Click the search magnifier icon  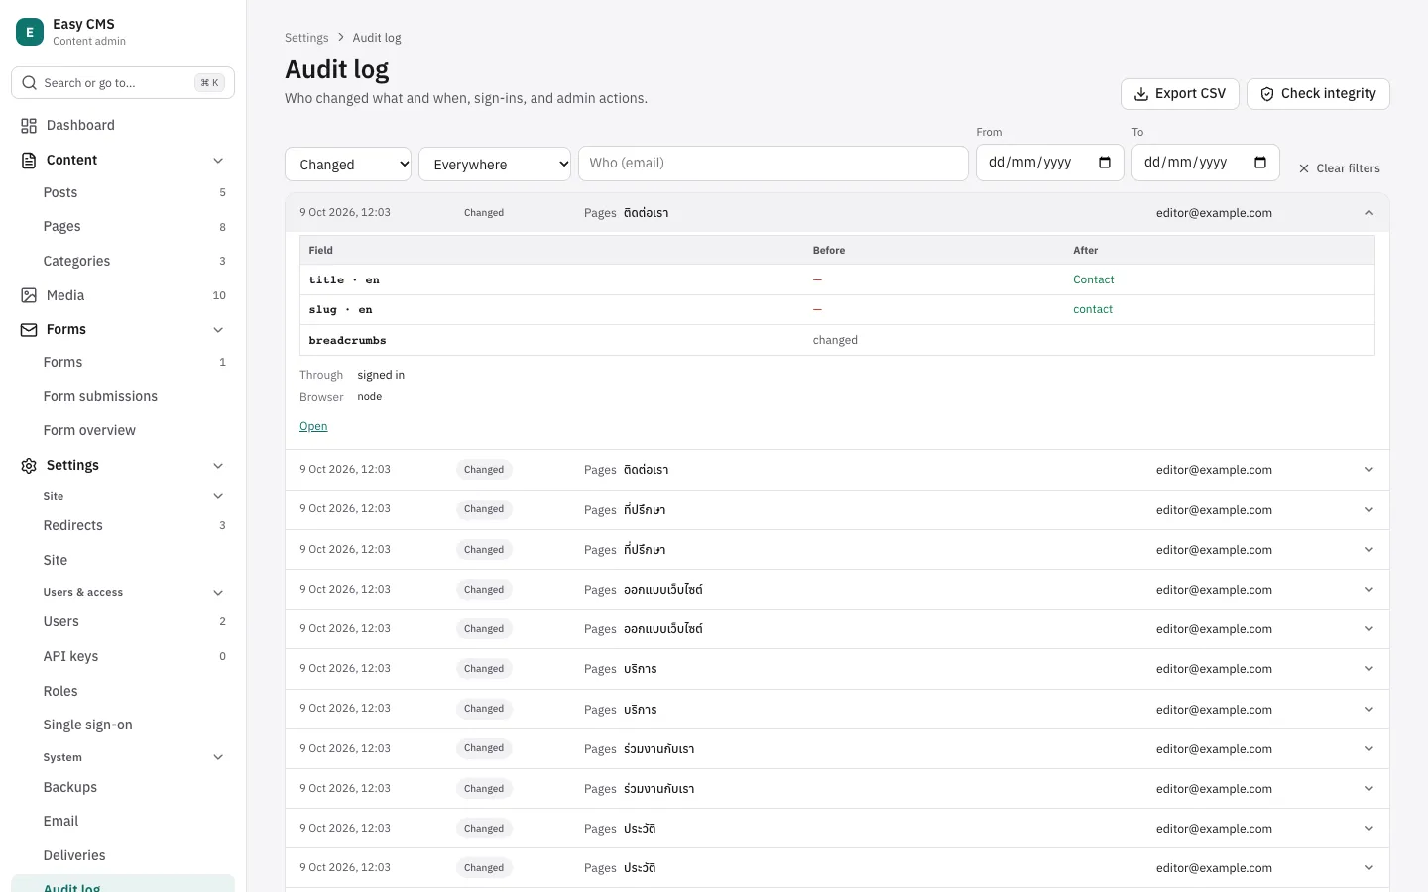(29, 83)
